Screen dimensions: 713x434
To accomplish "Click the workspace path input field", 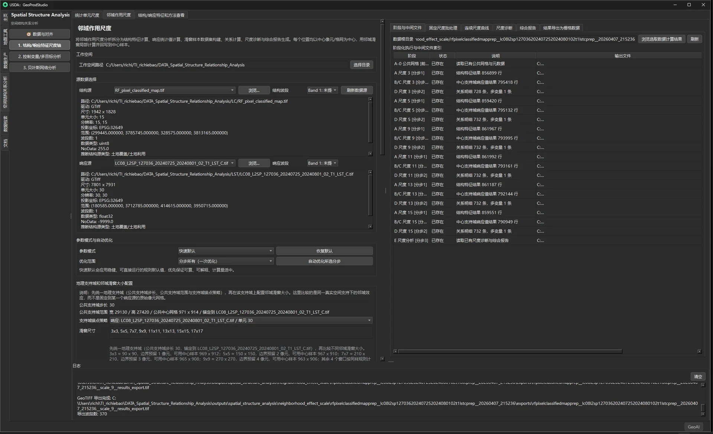I will coord(227,65).
